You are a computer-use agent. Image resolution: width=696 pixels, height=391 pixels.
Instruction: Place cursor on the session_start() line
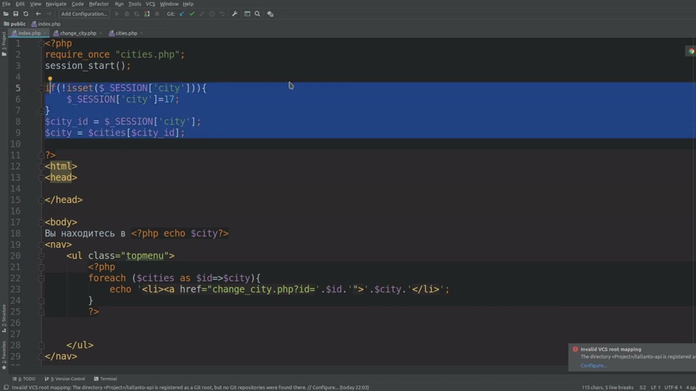pos(88,66)
